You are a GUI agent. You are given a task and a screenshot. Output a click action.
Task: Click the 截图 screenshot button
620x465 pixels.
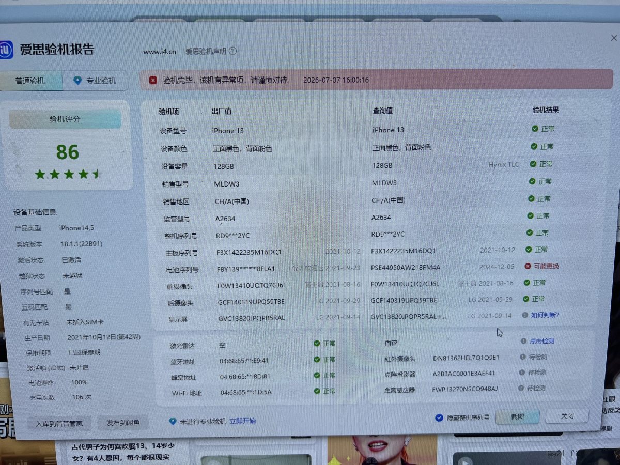click(x=517, y=416)
